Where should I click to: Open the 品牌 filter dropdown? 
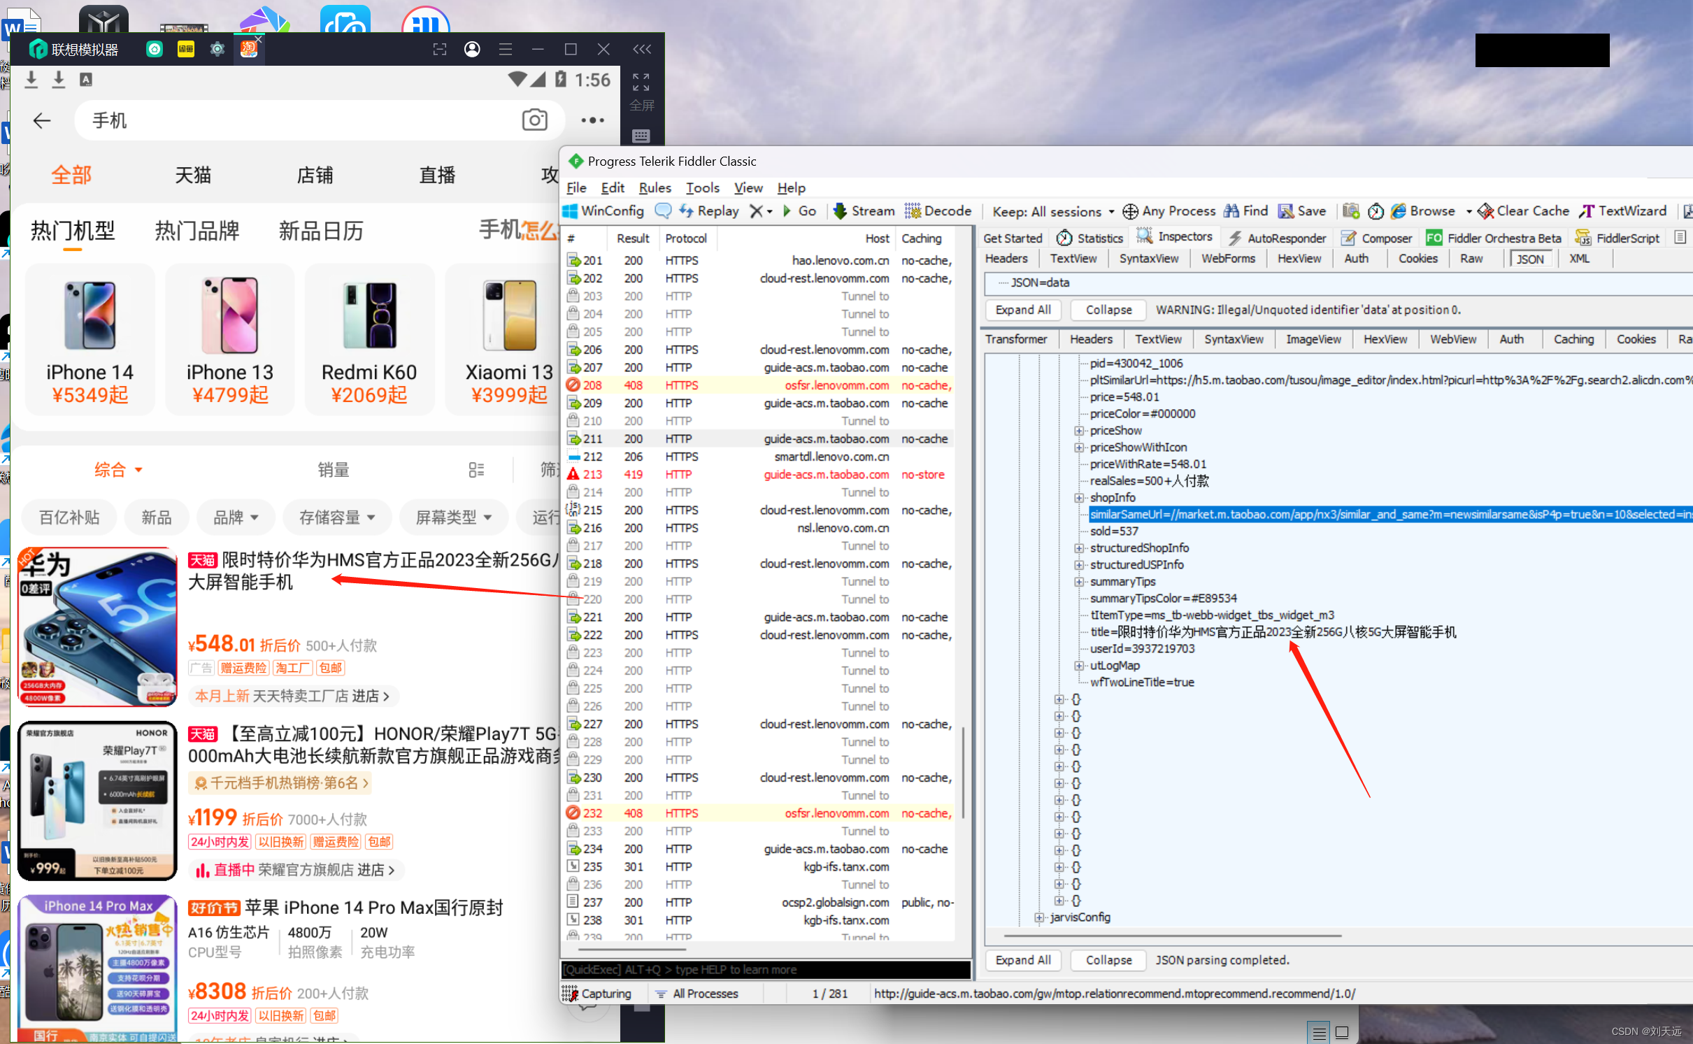coord(235,517)
